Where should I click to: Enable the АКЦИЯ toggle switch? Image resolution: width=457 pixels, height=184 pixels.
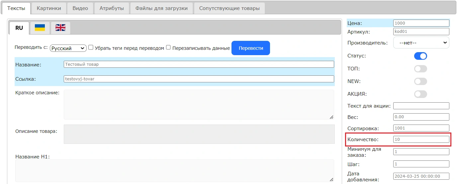coord(420,94)
